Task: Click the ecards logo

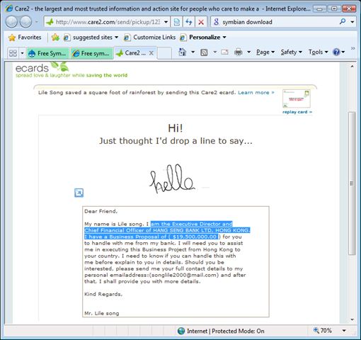Action: [x=42, y=67]
